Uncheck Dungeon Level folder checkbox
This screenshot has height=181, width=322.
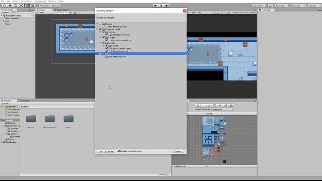coord(100,29)
